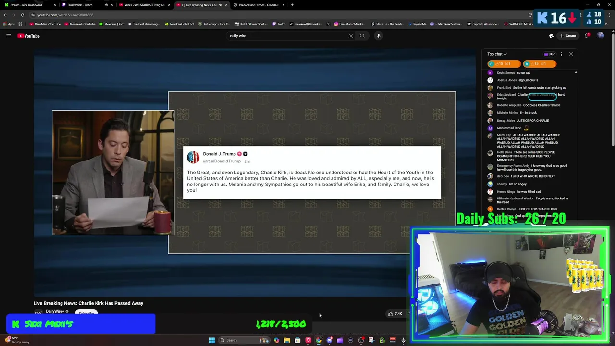Open the Windows Start menu
The image size is (615, 346).
click(x=211, y=340)
